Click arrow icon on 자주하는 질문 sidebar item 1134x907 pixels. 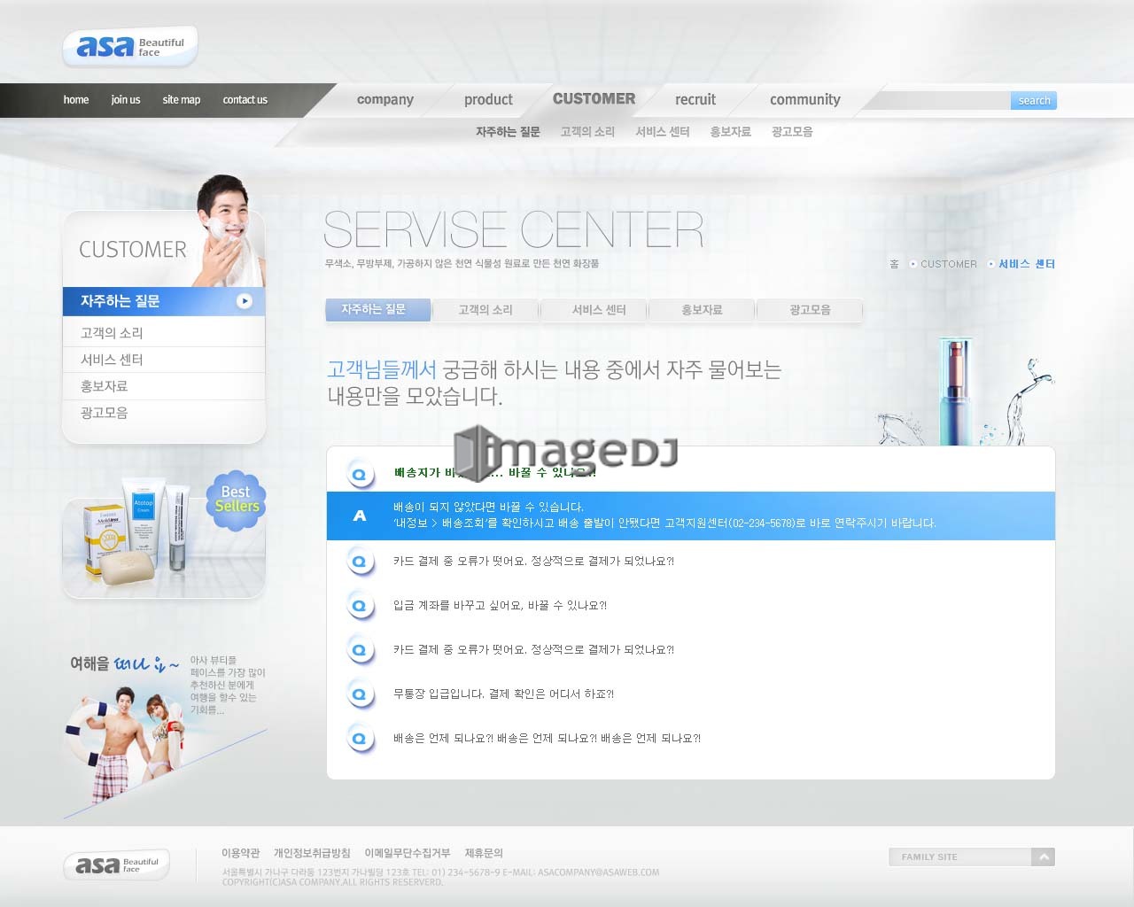point(245,301)
